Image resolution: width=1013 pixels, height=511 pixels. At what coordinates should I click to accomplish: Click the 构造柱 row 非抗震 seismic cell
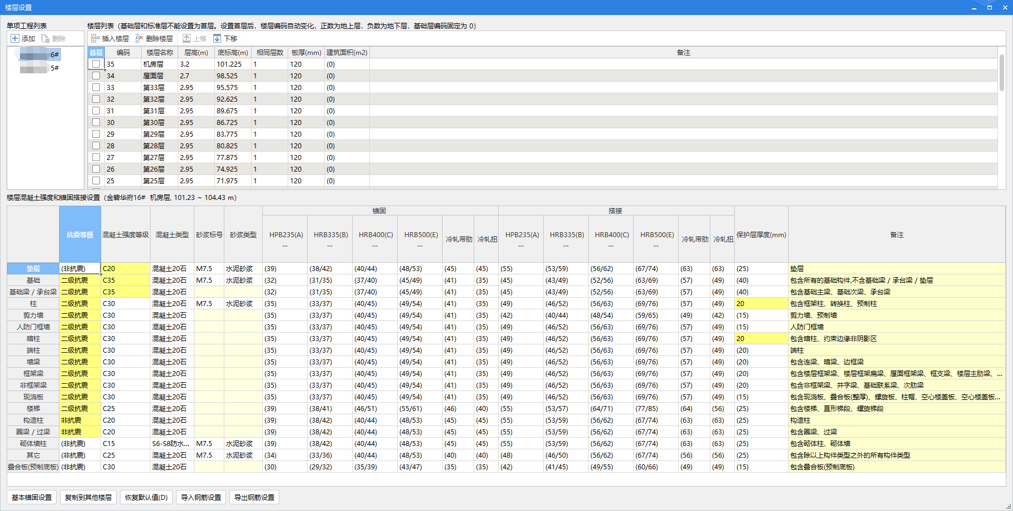pyautogui.click(x=80, y=420)
